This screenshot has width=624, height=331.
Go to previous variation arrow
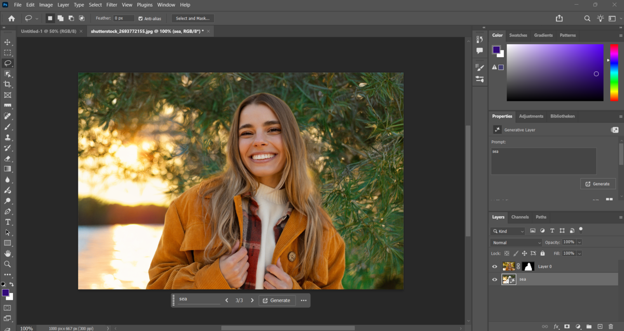pyautogui.click(x=227, y=300)
